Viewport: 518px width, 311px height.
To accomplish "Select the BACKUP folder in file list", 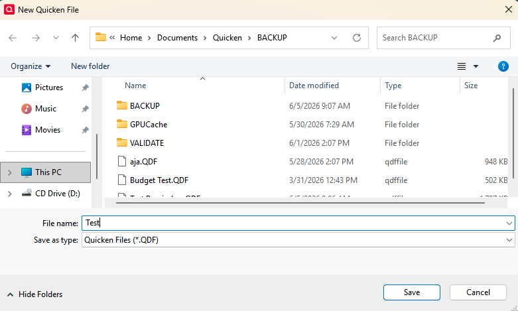I will 145,106.
